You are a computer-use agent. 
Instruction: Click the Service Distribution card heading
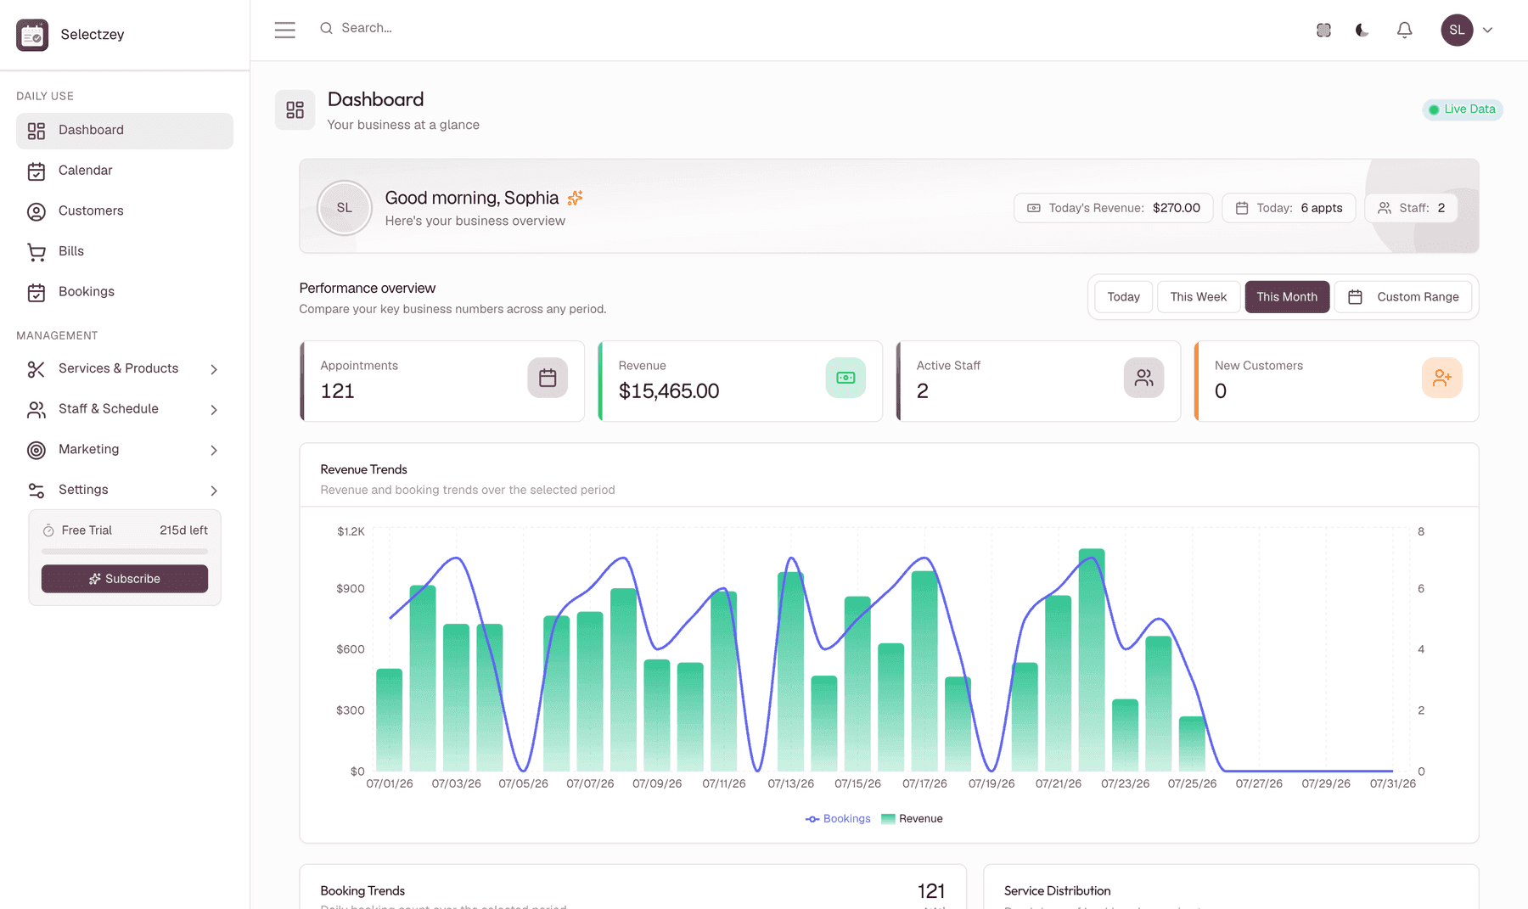point(1057,891)
